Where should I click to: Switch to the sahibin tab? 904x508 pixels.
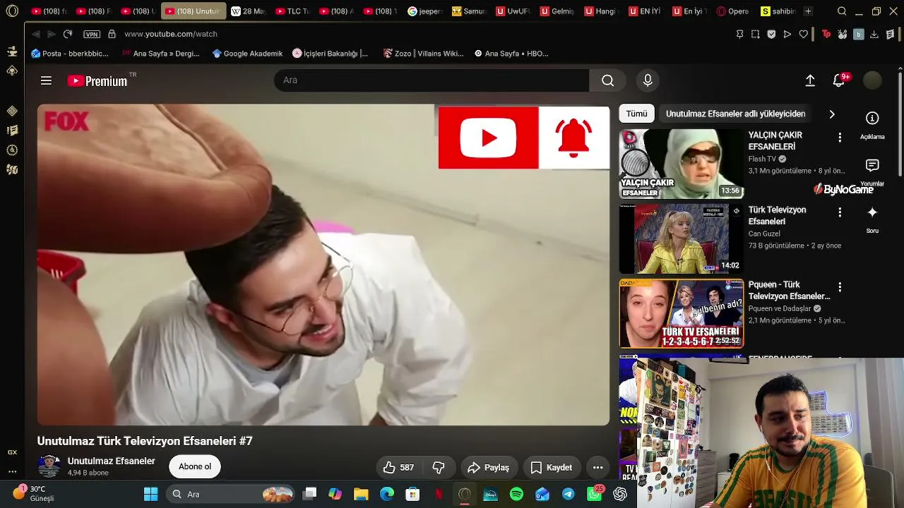778,11
